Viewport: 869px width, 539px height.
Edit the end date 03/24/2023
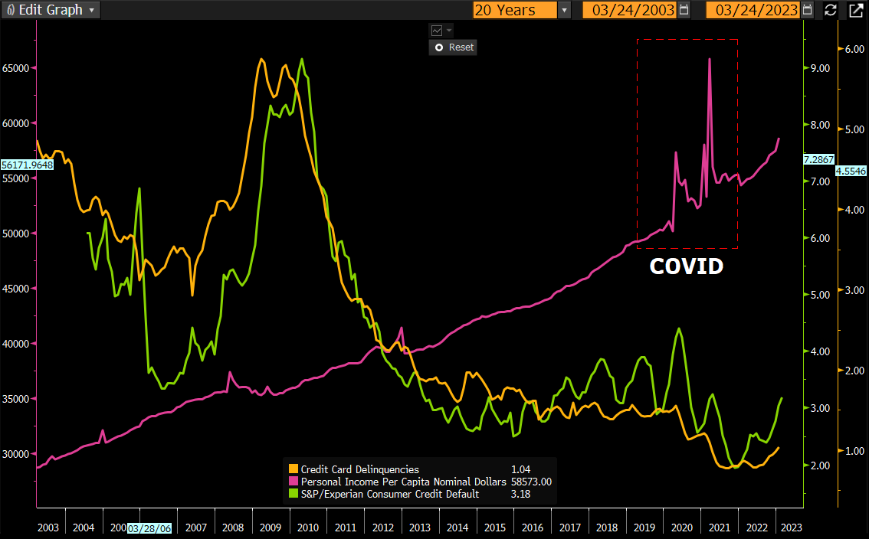click(753, 10)
